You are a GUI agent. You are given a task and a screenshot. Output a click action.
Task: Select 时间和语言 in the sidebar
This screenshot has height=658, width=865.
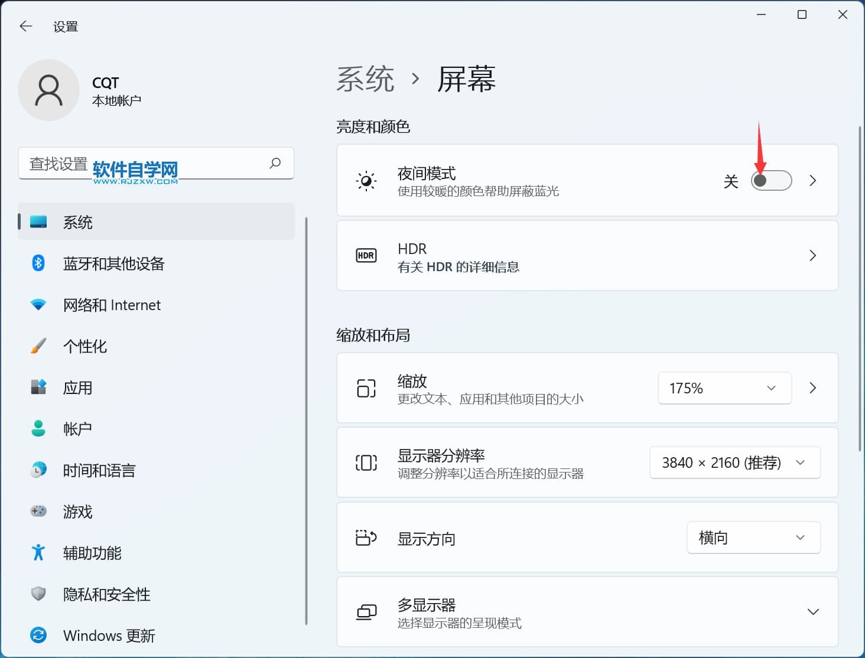pos(99,470)
